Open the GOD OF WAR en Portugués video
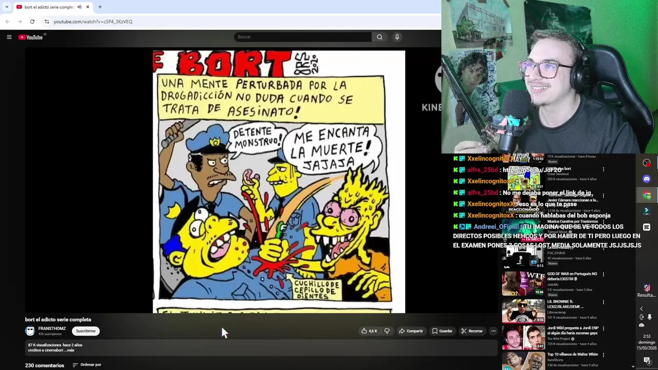This screenshot has width=658, height=370. pos(572,276)
